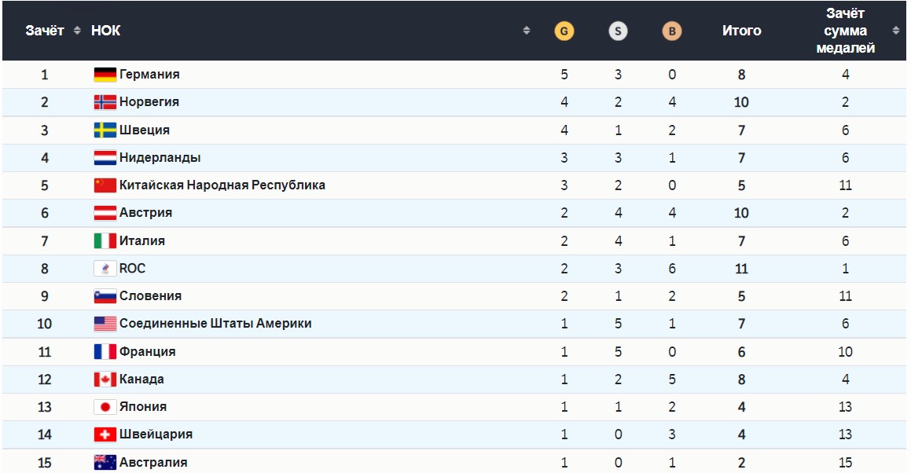Sort table by Зачёт rank arrows
Image resolution: width=911 pixels, height=473 pixels.
[77, 31]
